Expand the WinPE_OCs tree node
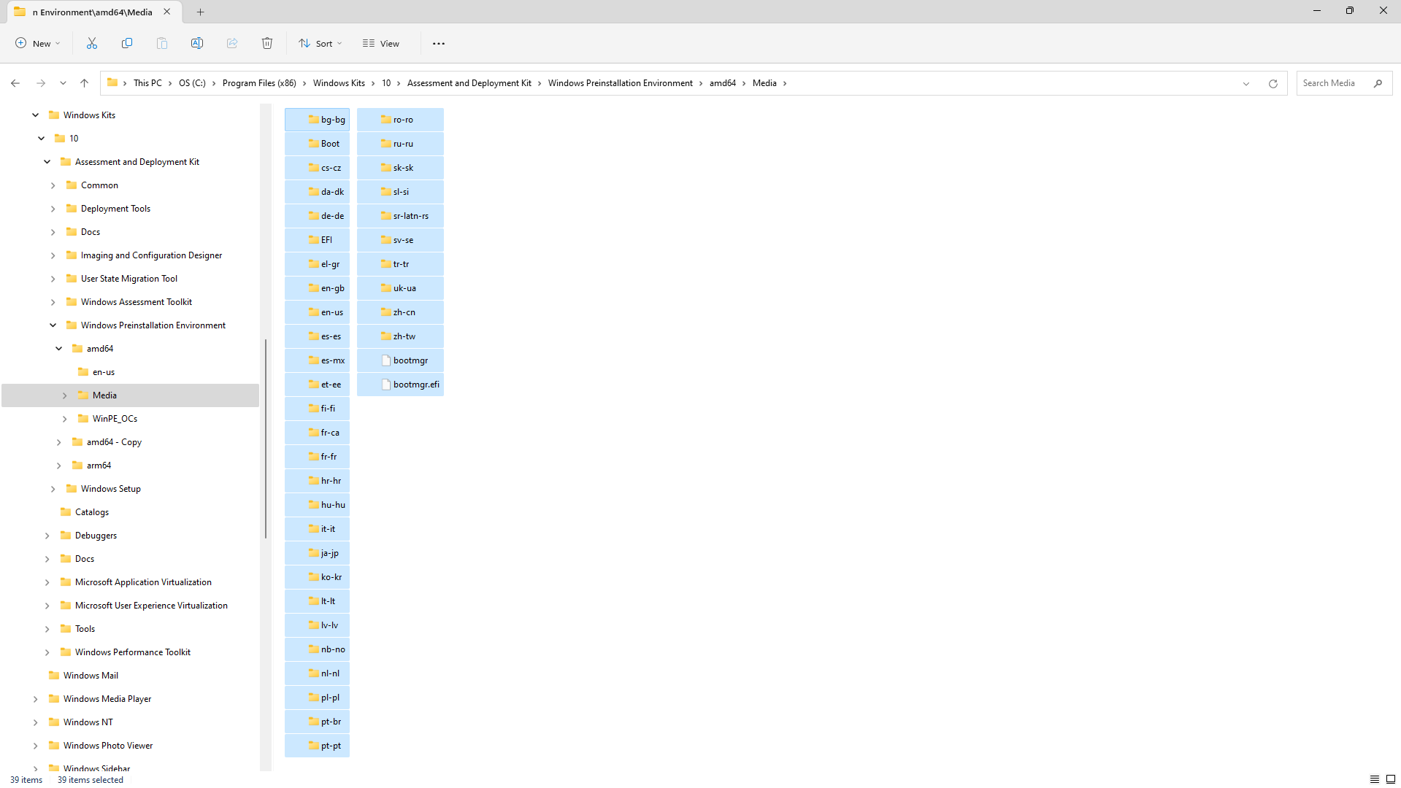 tap(65, 419)
